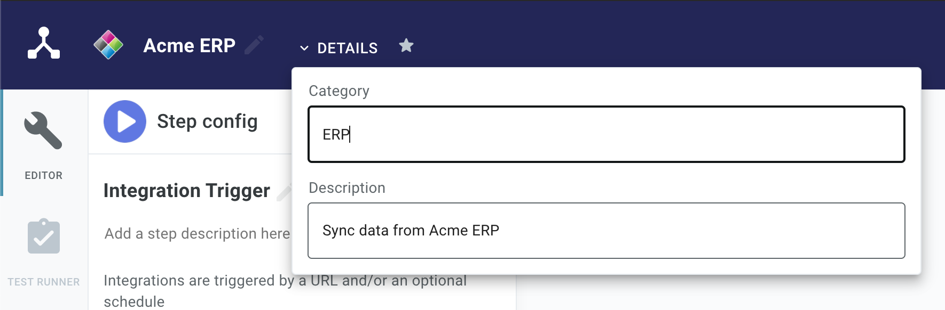
Task: Click the Step config panel header
Action: 207,121
